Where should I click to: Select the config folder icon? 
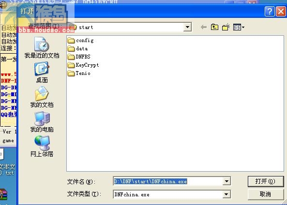71,40
